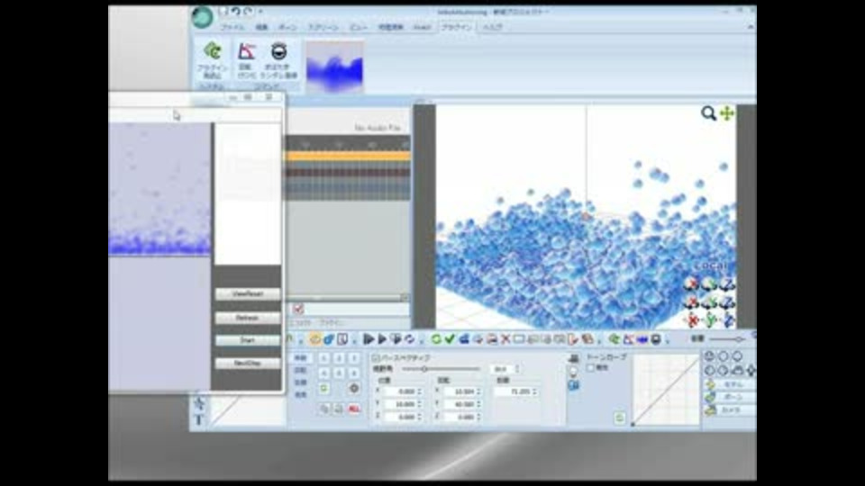This screenshot has width=865, height=486.
Task: Click the red X toolbar icon
Action: (x=505, y=339)
